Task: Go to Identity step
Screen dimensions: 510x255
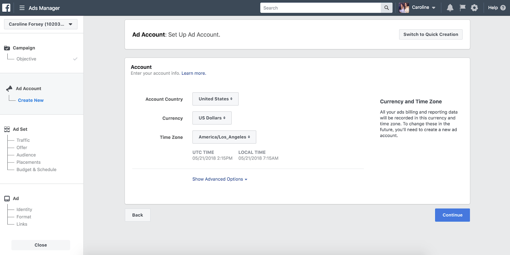Action: [x=24, y=210]
